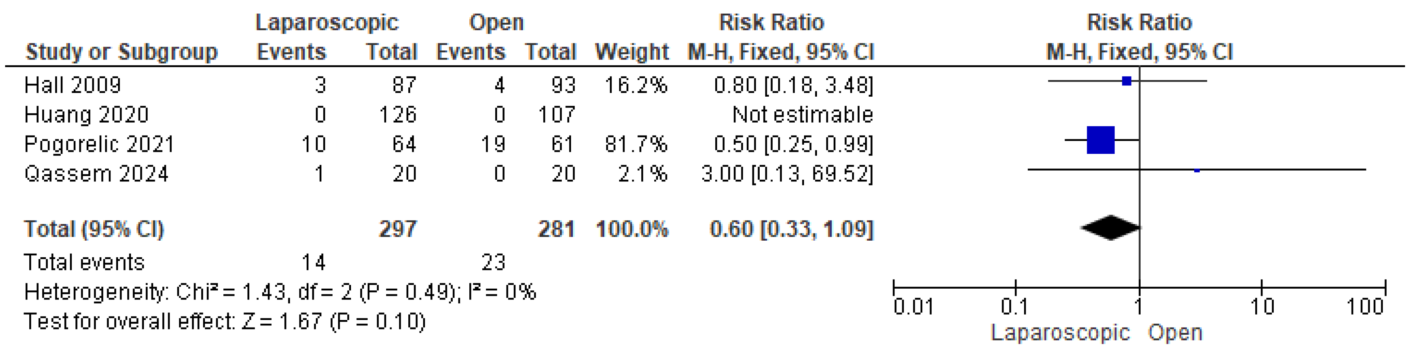Click the tiny blue marker for Qassem 2024
This screenshot has width=1418, height=353.
[x=1197, y=170]
